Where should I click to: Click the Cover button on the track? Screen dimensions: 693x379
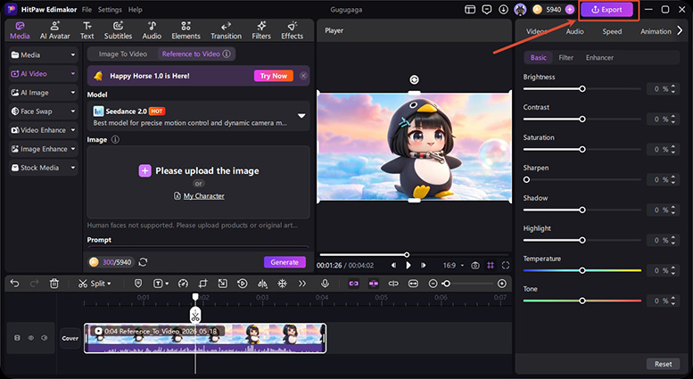click(x=70, y=338)
